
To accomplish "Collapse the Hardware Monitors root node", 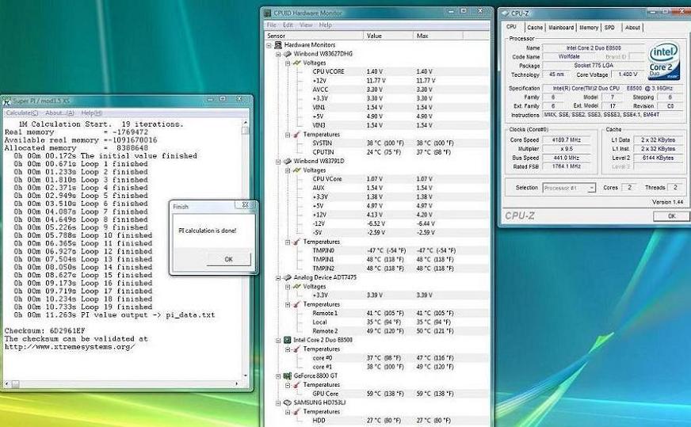I will coord(269,45).
